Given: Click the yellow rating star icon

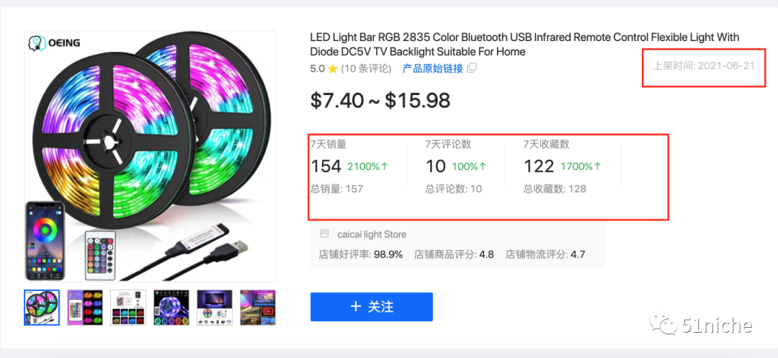Looking at the screenshot, I should [333, 69].
